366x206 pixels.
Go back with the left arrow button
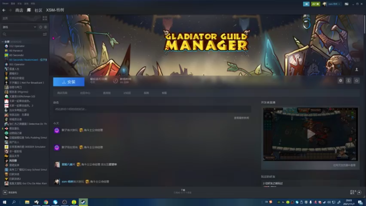(x=4, y=10)
